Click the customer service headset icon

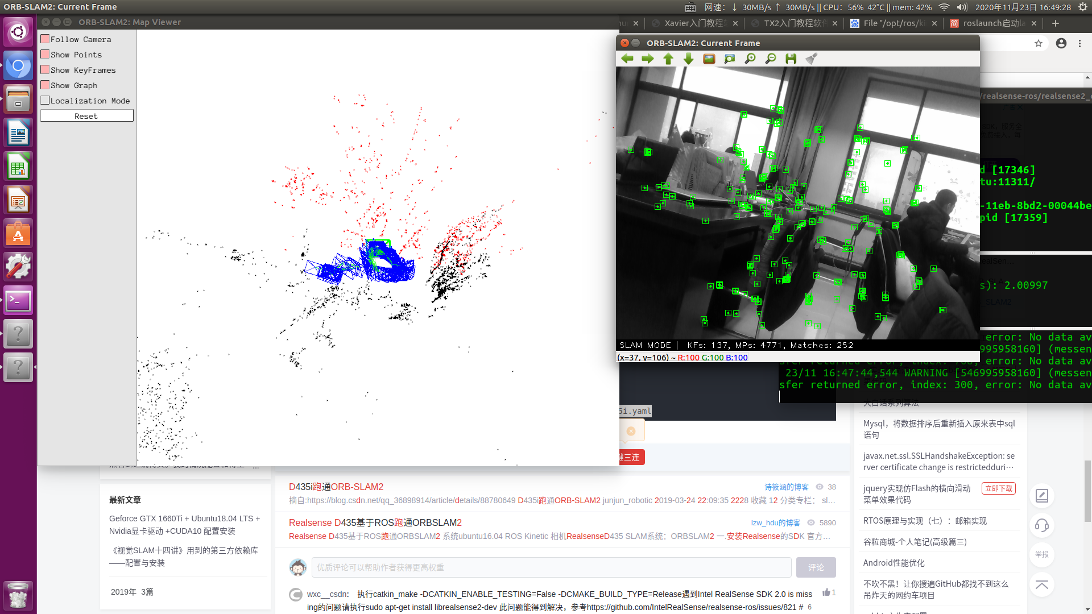(x=1042, y=525)
